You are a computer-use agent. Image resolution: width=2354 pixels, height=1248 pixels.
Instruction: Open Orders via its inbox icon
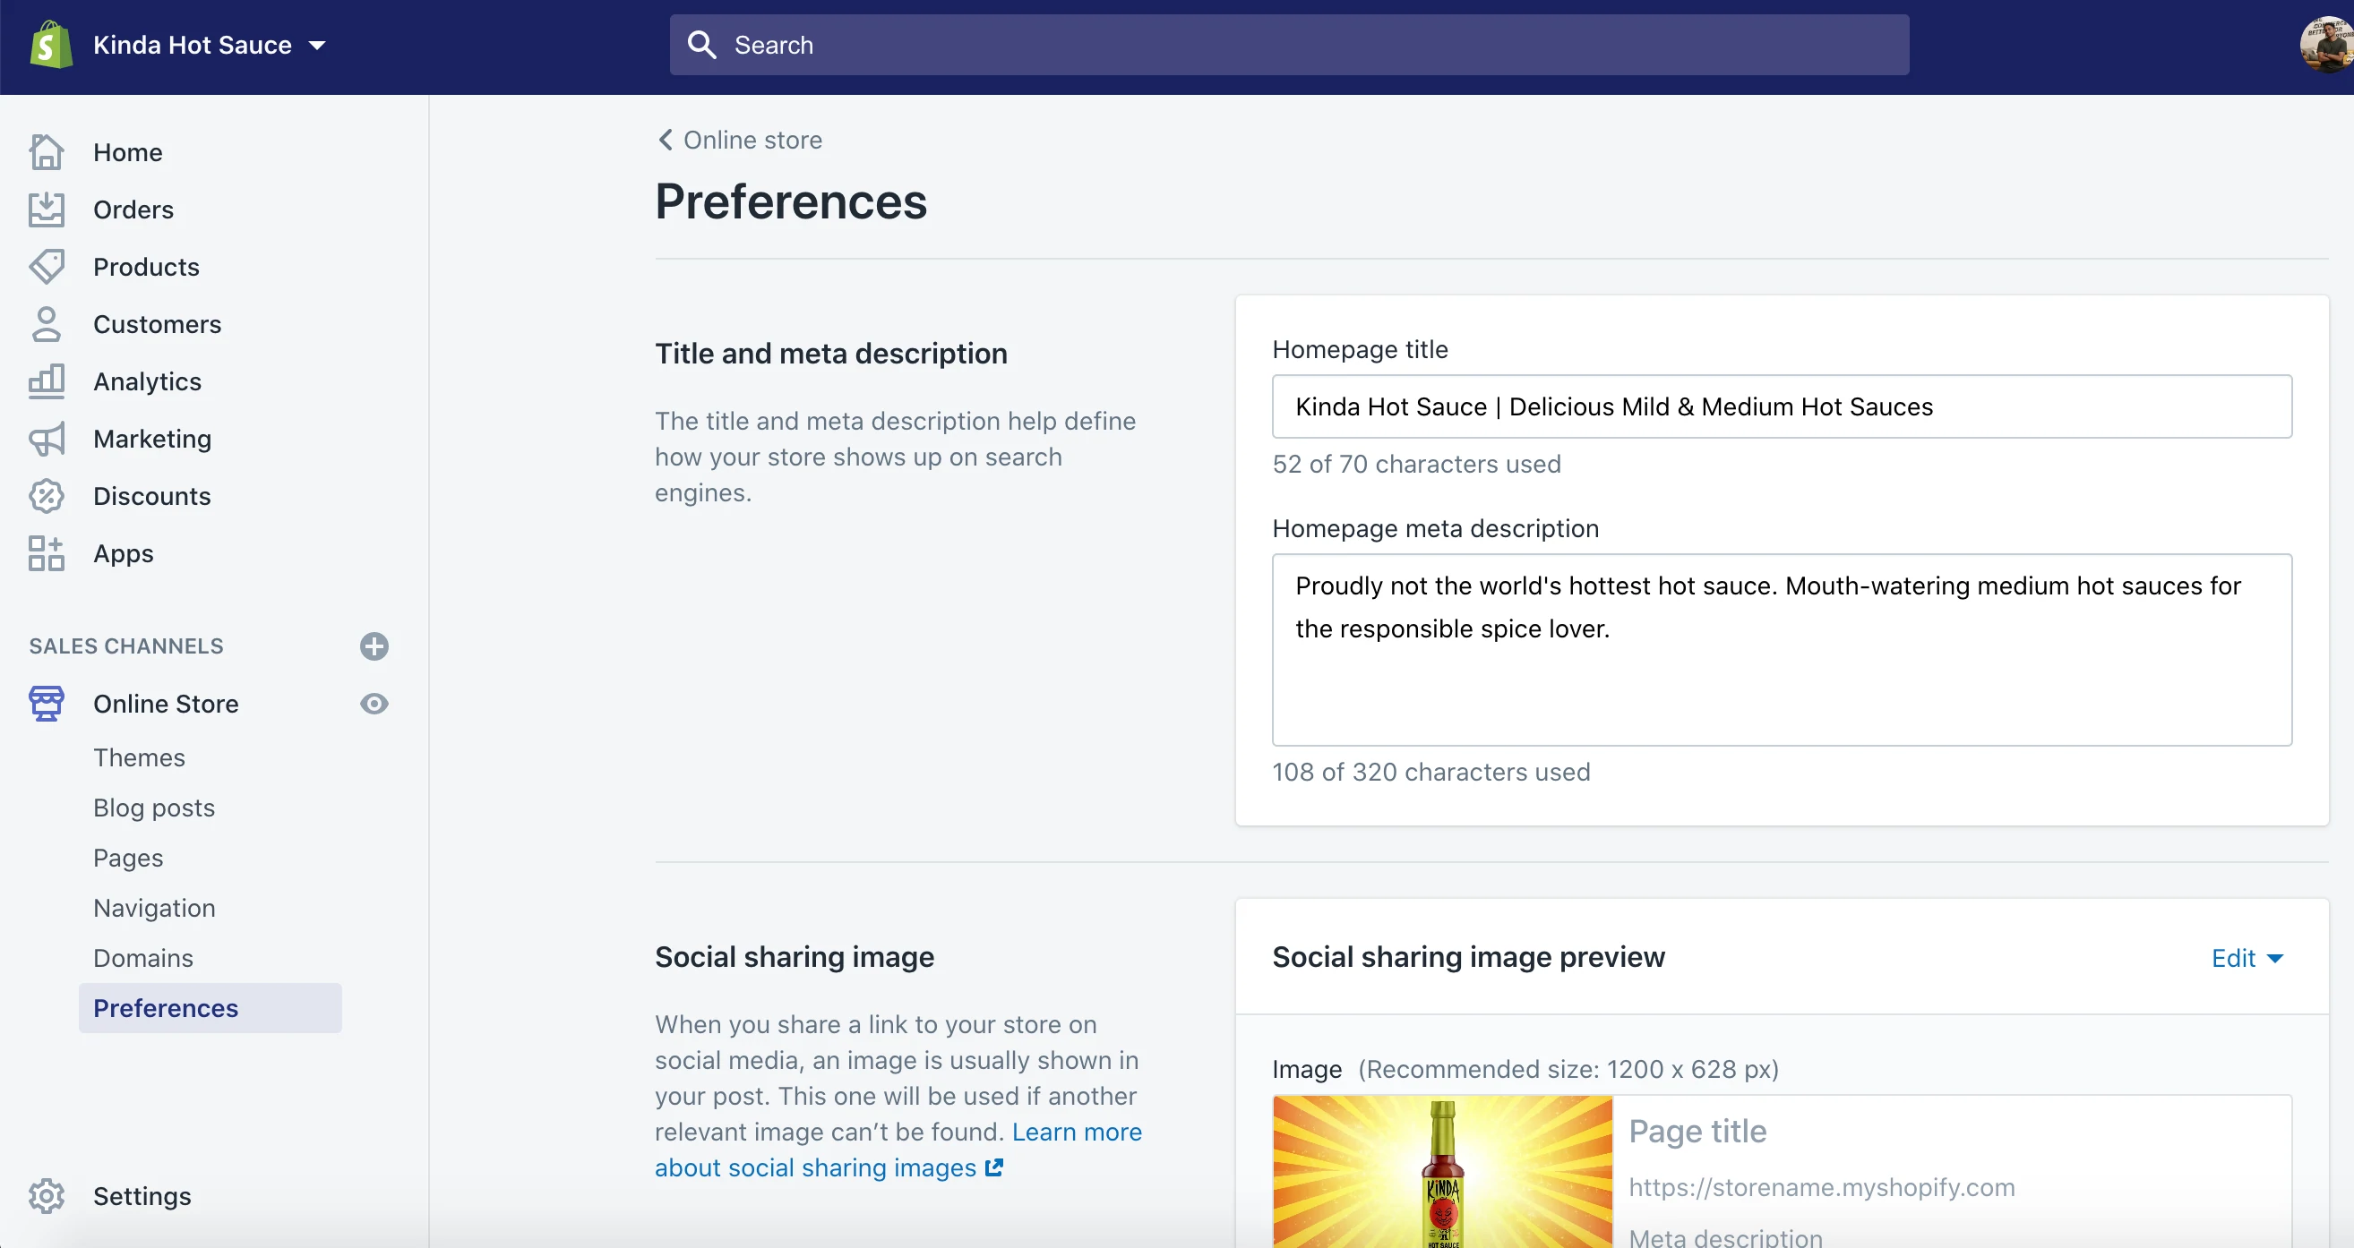46,209
